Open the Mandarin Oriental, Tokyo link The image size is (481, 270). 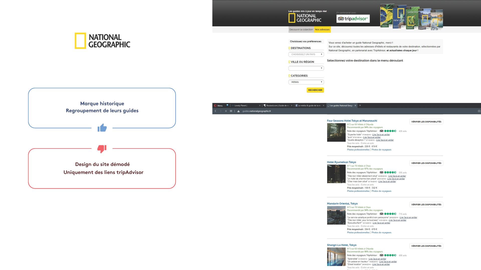click(x=342, y=204)
